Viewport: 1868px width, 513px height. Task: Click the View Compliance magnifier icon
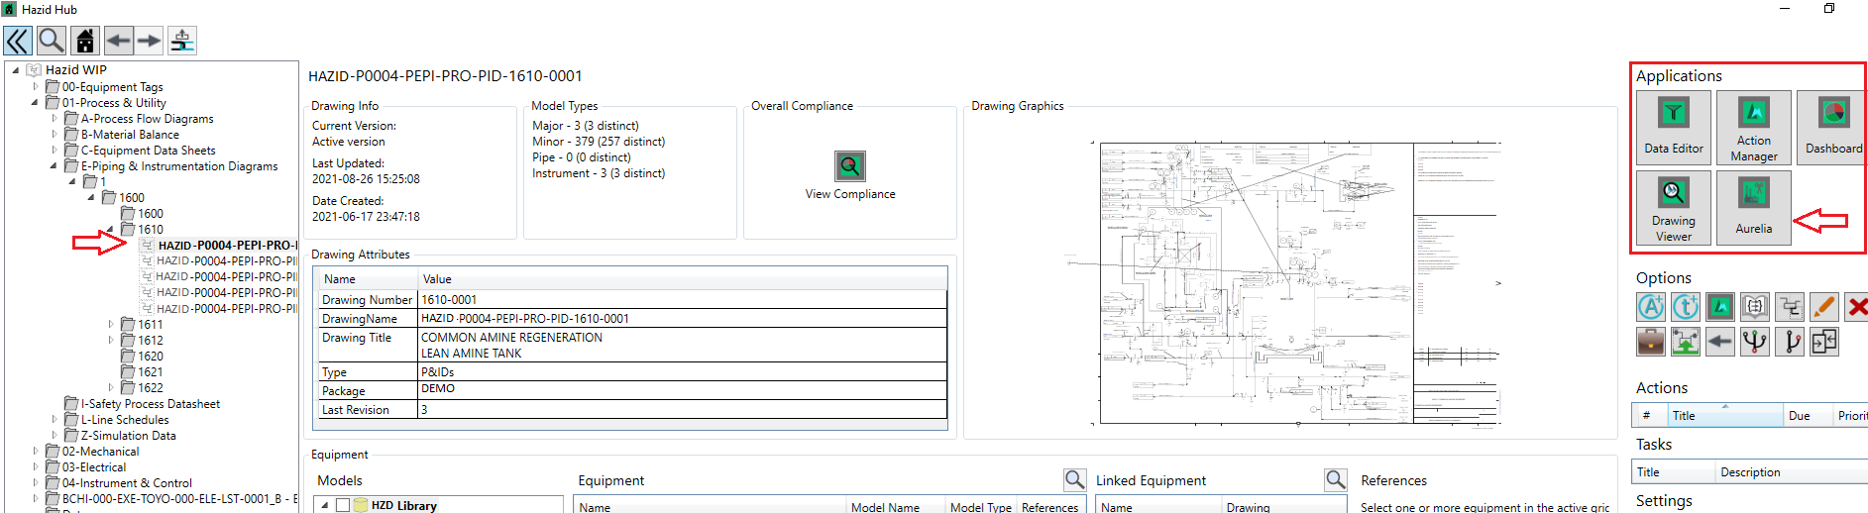coord(849,166)
